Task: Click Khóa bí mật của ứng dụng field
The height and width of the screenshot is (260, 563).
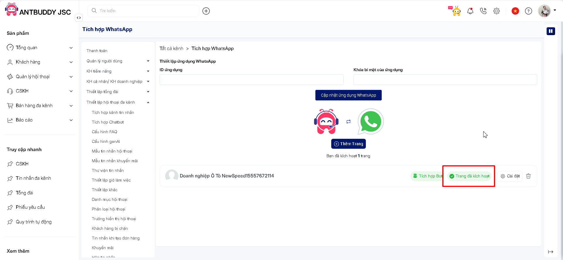Action: (445, 80)
